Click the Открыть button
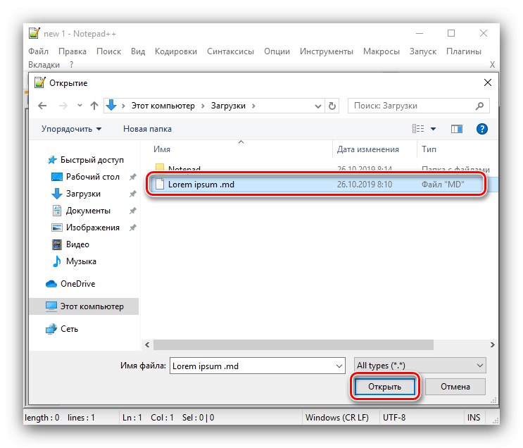Viewport: 523px width, 448px height. pyautogui.click(x=384, y=387)
